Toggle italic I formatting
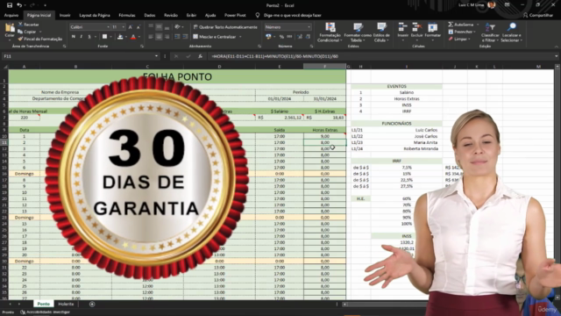This screenshot has height=316, width=561. [82, 37]
